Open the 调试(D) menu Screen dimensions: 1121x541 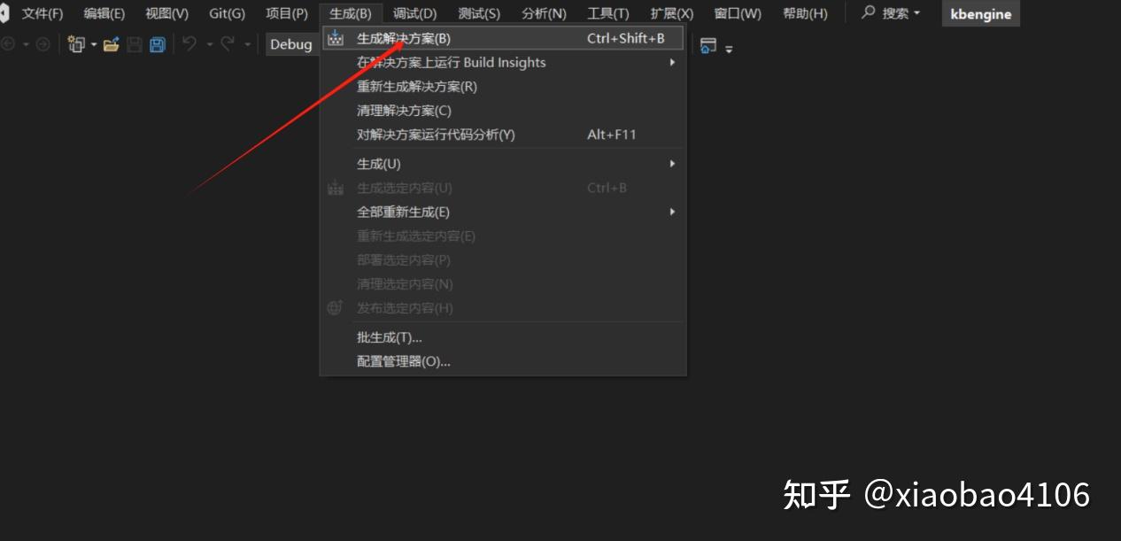(x=414, y=12)
